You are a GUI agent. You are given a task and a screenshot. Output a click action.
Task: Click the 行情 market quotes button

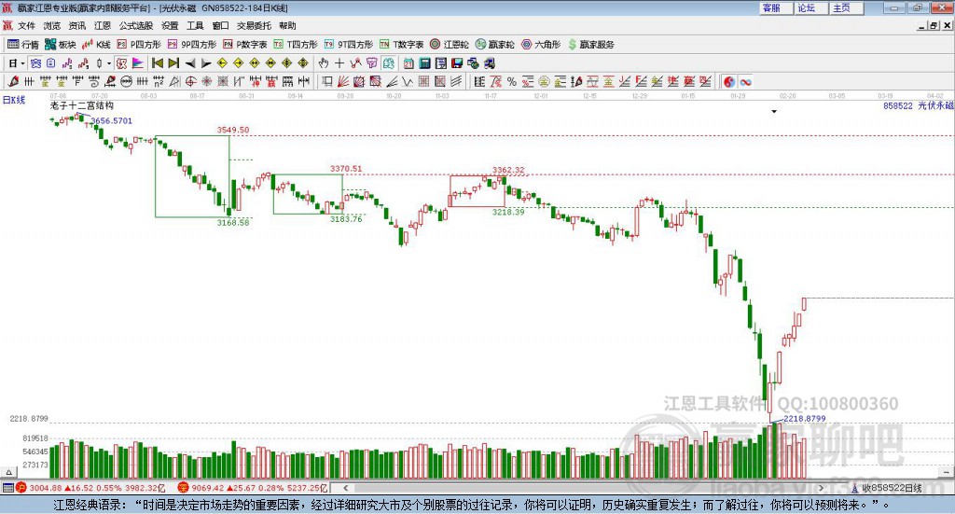point(23,45)
